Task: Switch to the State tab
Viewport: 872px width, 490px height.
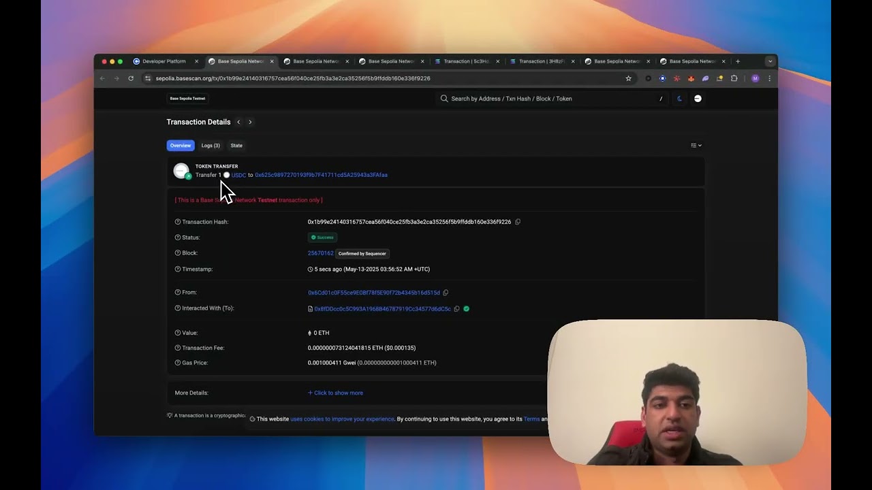Action: 236,146
